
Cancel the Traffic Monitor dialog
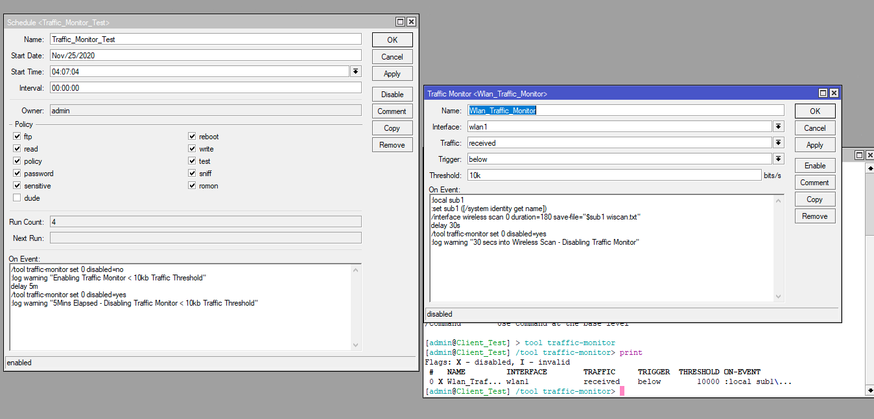click(x=814, y=128)
